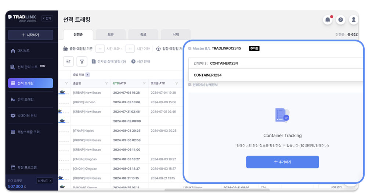Screen dimensions: 376x193
Task: Collapse sidebar with 접기 button
Action: click(47, 18)
